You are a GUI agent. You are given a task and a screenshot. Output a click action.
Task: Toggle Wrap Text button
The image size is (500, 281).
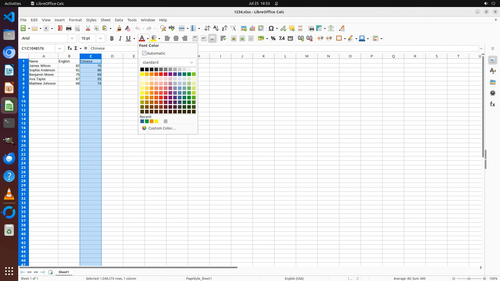click(x=223, y=39)
